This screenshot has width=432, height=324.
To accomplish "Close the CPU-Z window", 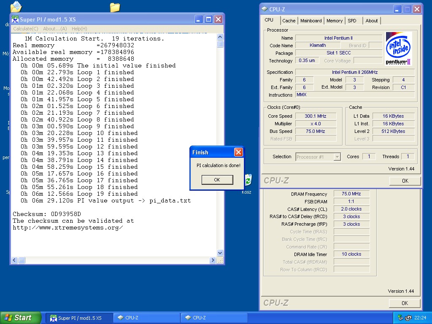I will point(417,9).
